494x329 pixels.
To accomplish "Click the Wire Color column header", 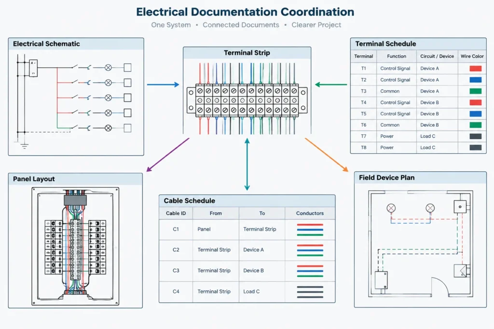I will 472,56.
